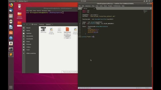Expand the path bar arrow after opencv
The width and height of the screenshot is (161, 90).
coord(53,24)
